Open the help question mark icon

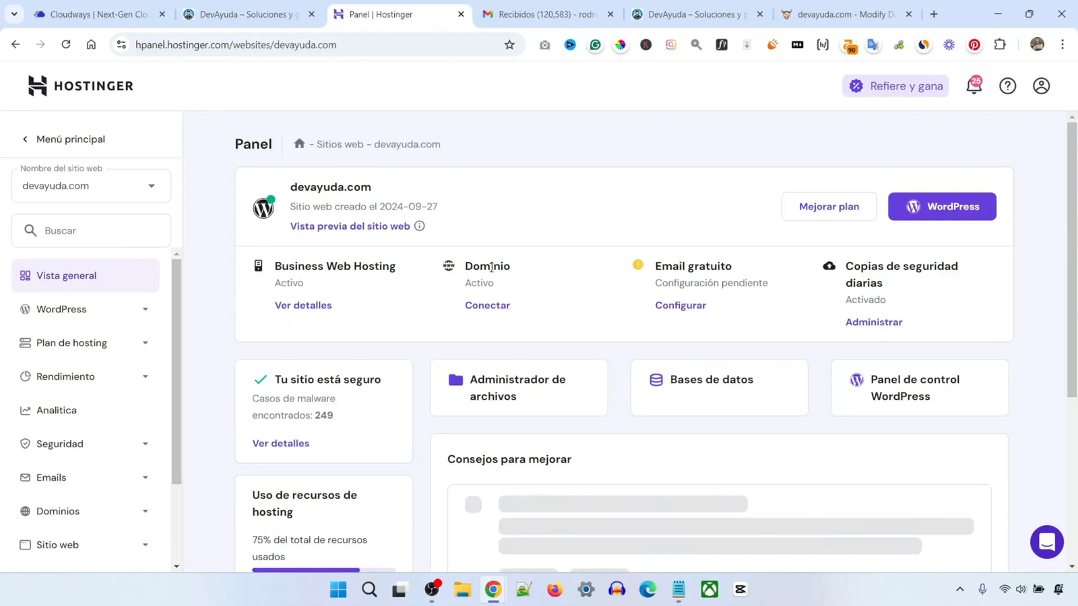click(1007, 86)
